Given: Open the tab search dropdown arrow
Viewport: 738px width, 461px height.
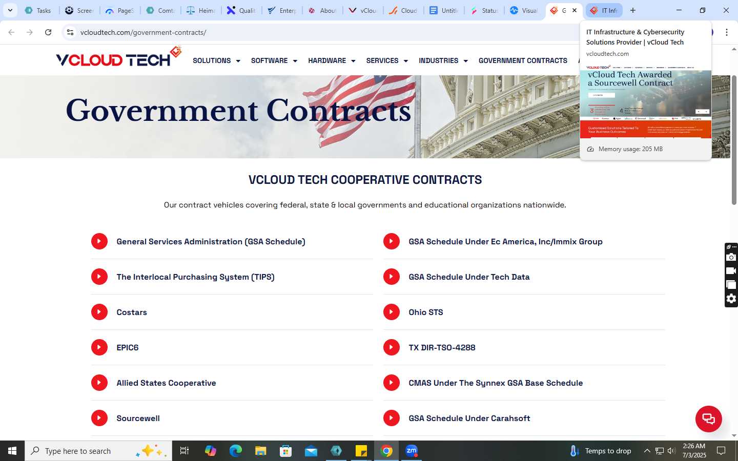Looking at the screenshot, I should click(x=10, y=10).
